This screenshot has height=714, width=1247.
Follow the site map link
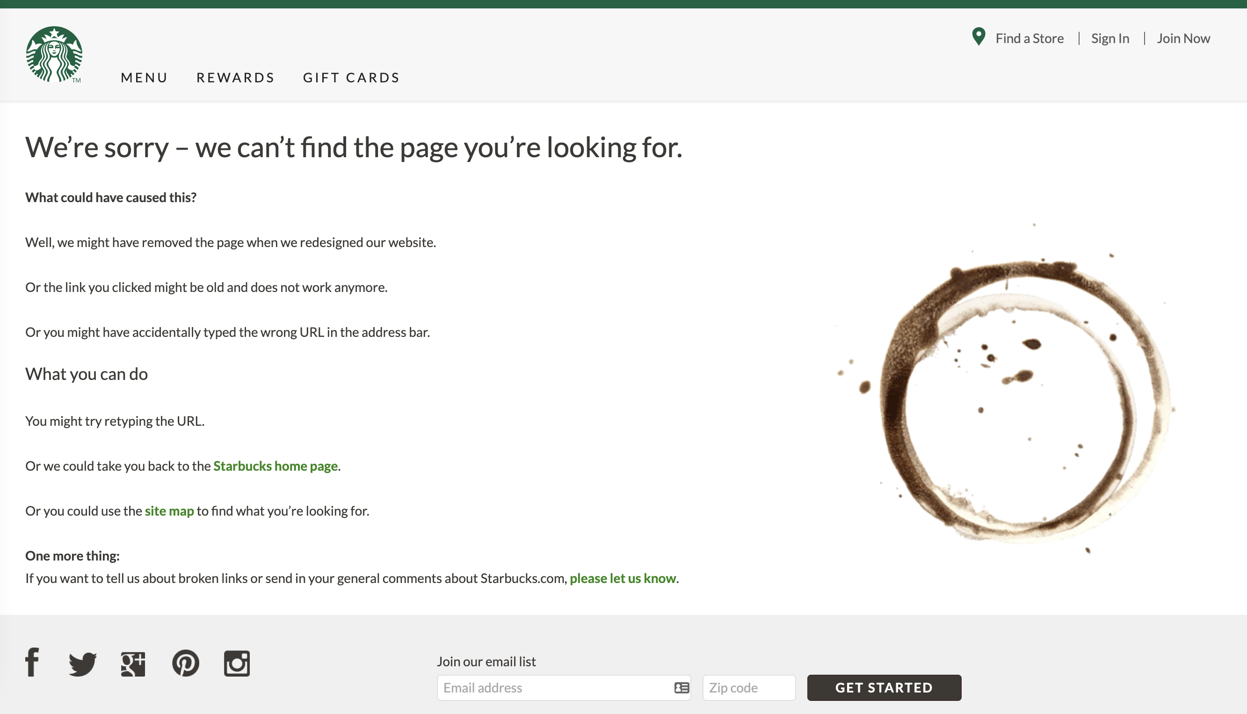(169, 511)
